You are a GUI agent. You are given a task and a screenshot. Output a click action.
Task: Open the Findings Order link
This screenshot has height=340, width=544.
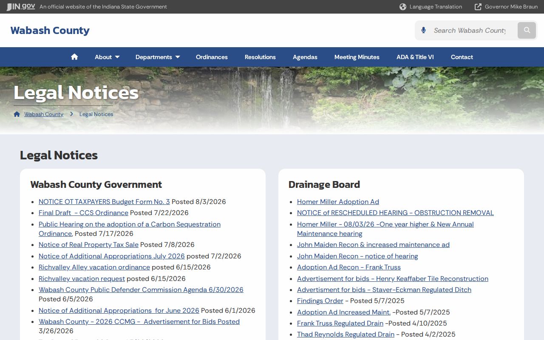(320, 301)
